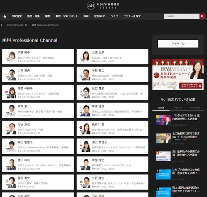Open 冨樫 篤史's channel name link
The height and width of the screenshot is (197, 207).
tap(24, 178)
